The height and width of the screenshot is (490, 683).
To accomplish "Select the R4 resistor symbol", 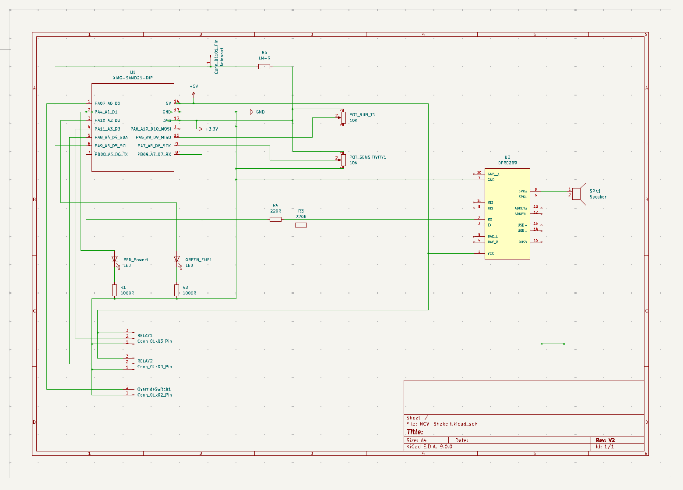I will (275, 219).
